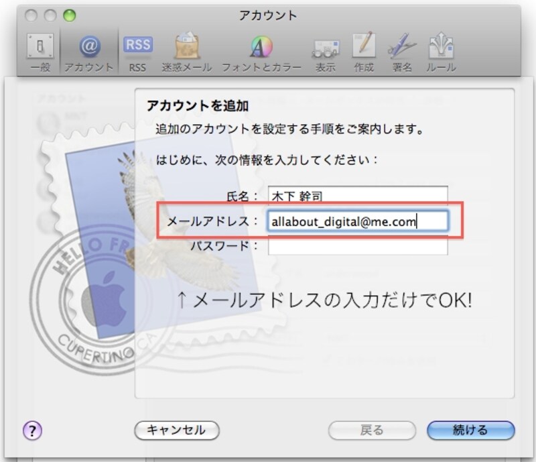Click the 戻る back button
The height and width of the screenshot is (462, 536).
click(372, 431)
